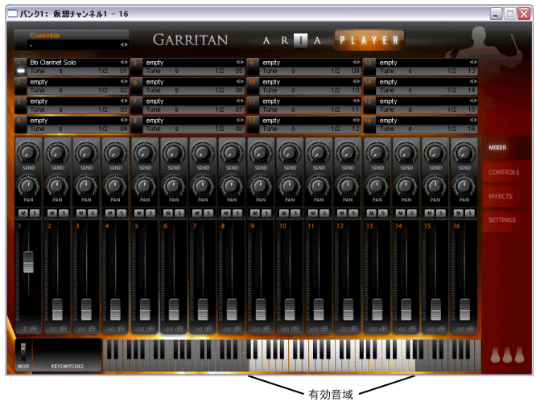Open instrument menu for slot 12

coord(357,121)
